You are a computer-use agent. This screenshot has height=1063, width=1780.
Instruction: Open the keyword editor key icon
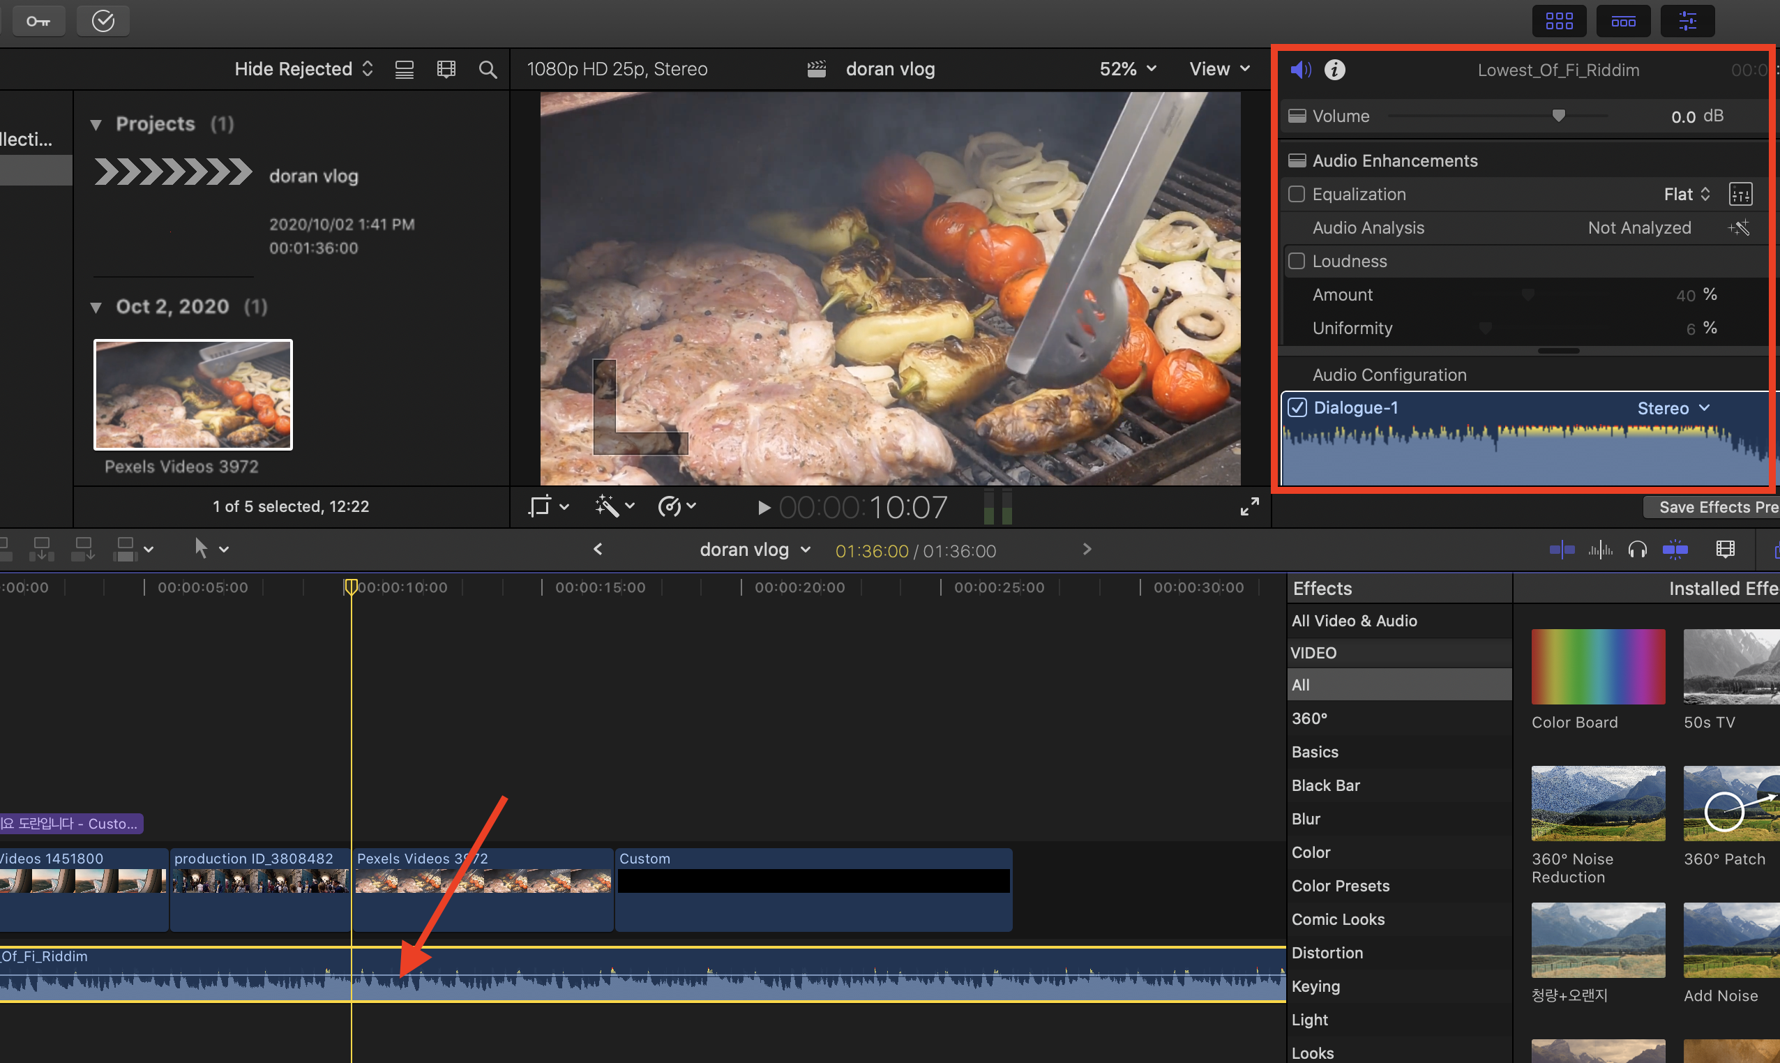coord(38,21)
